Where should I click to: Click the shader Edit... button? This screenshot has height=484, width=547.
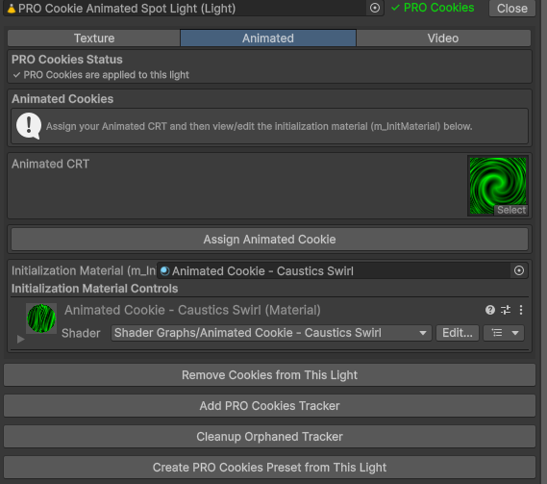458,333
